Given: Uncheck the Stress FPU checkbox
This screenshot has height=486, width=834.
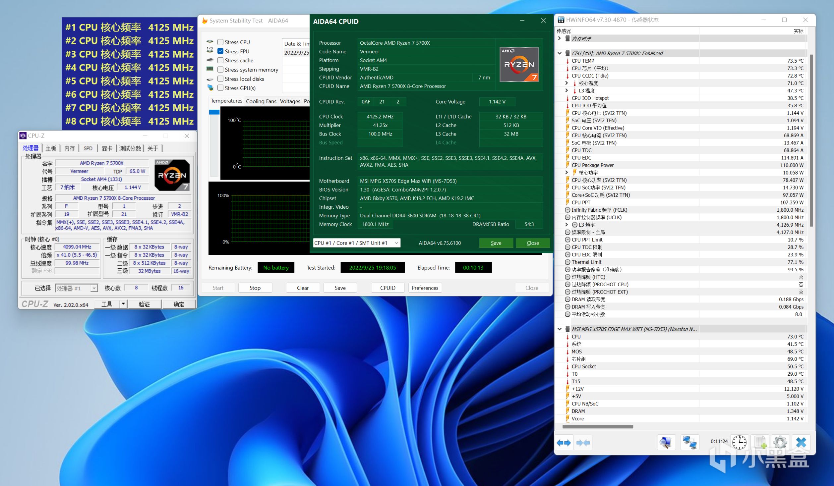Looking at the screenshot, I should (x=220, y=51).
